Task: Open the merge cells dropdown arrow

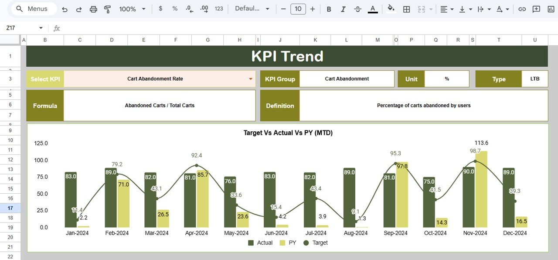Action: pos(431,9)
